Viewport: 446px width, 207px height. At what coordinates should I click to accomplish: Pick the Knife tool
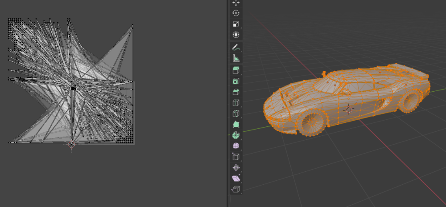click(236, 114)
